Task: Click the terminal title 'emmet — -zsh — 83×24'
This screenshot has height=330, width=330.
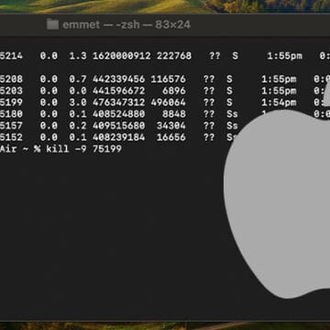Action: point(126,25)
